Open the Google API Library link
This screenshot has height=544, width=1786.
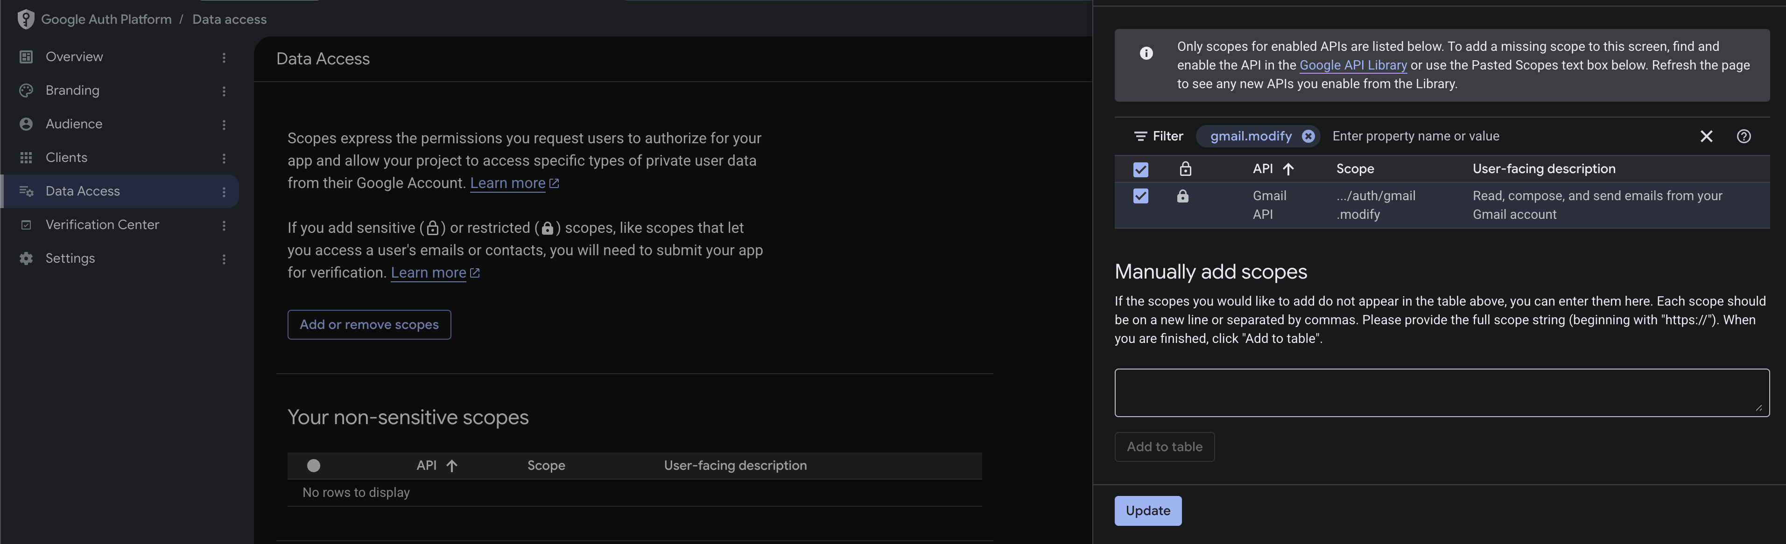(x=1353, y=65)
